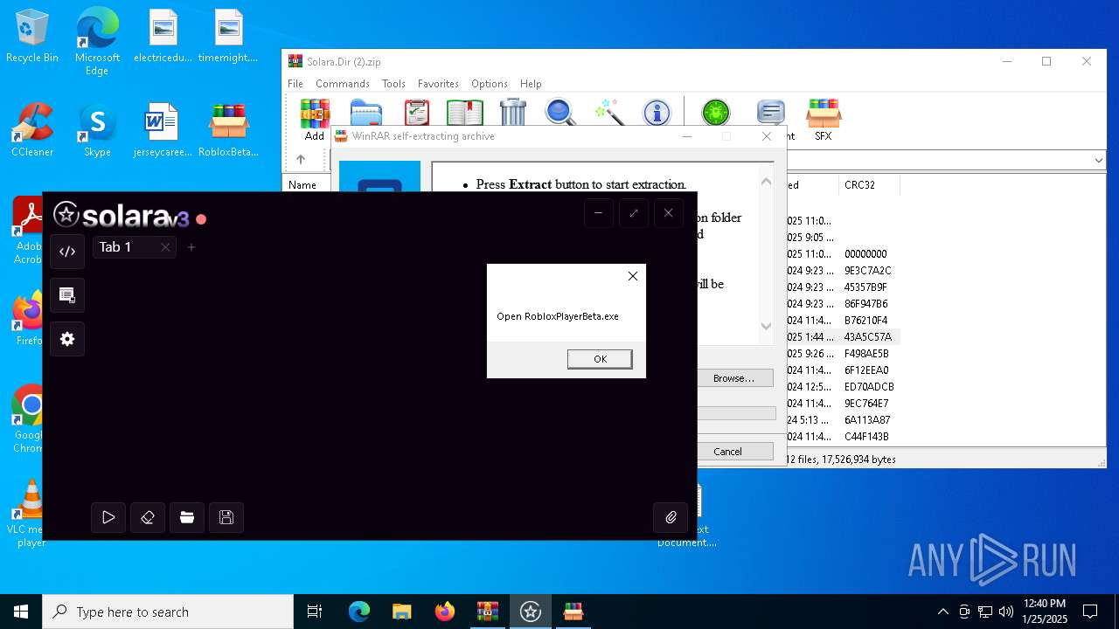Expand the WinRAR address bar dropdown
The width and height of the screenshot is (1119, 629).
click(x=1099, y=160)
